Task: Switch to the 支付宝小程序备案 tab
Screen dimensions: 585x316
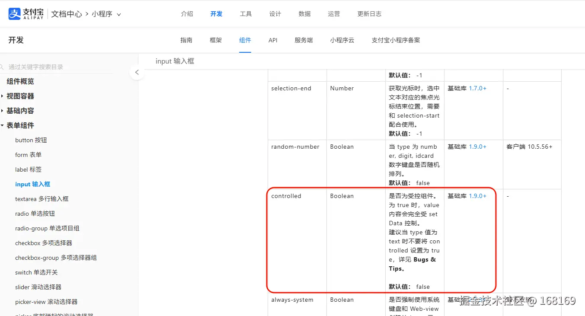Action: coord(396,40)
